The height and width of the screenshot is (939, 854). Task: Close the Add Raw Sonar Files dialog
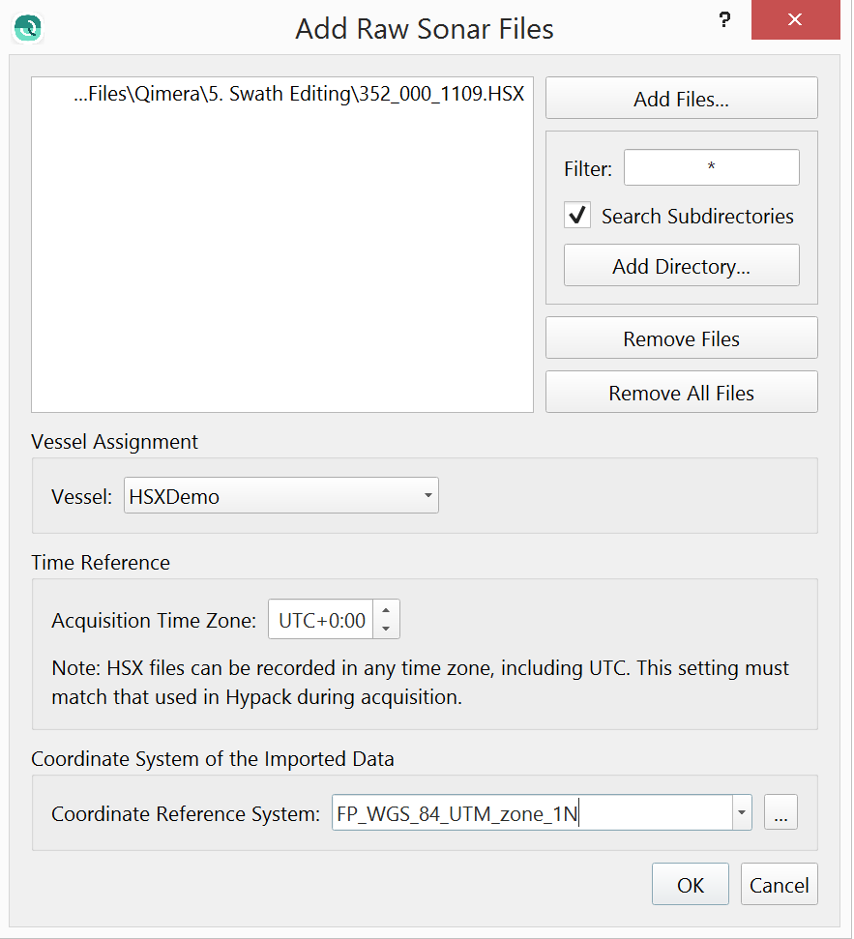pyautogui.click(x=794, y=20)
